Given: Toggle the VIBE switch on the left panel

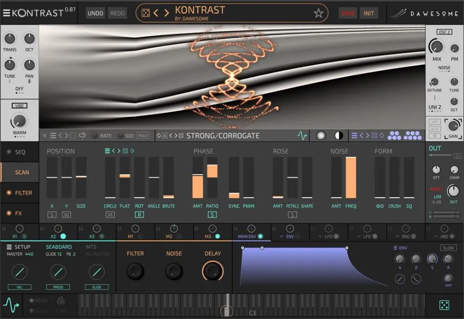Looking at the screenshot, I should 19,105.
